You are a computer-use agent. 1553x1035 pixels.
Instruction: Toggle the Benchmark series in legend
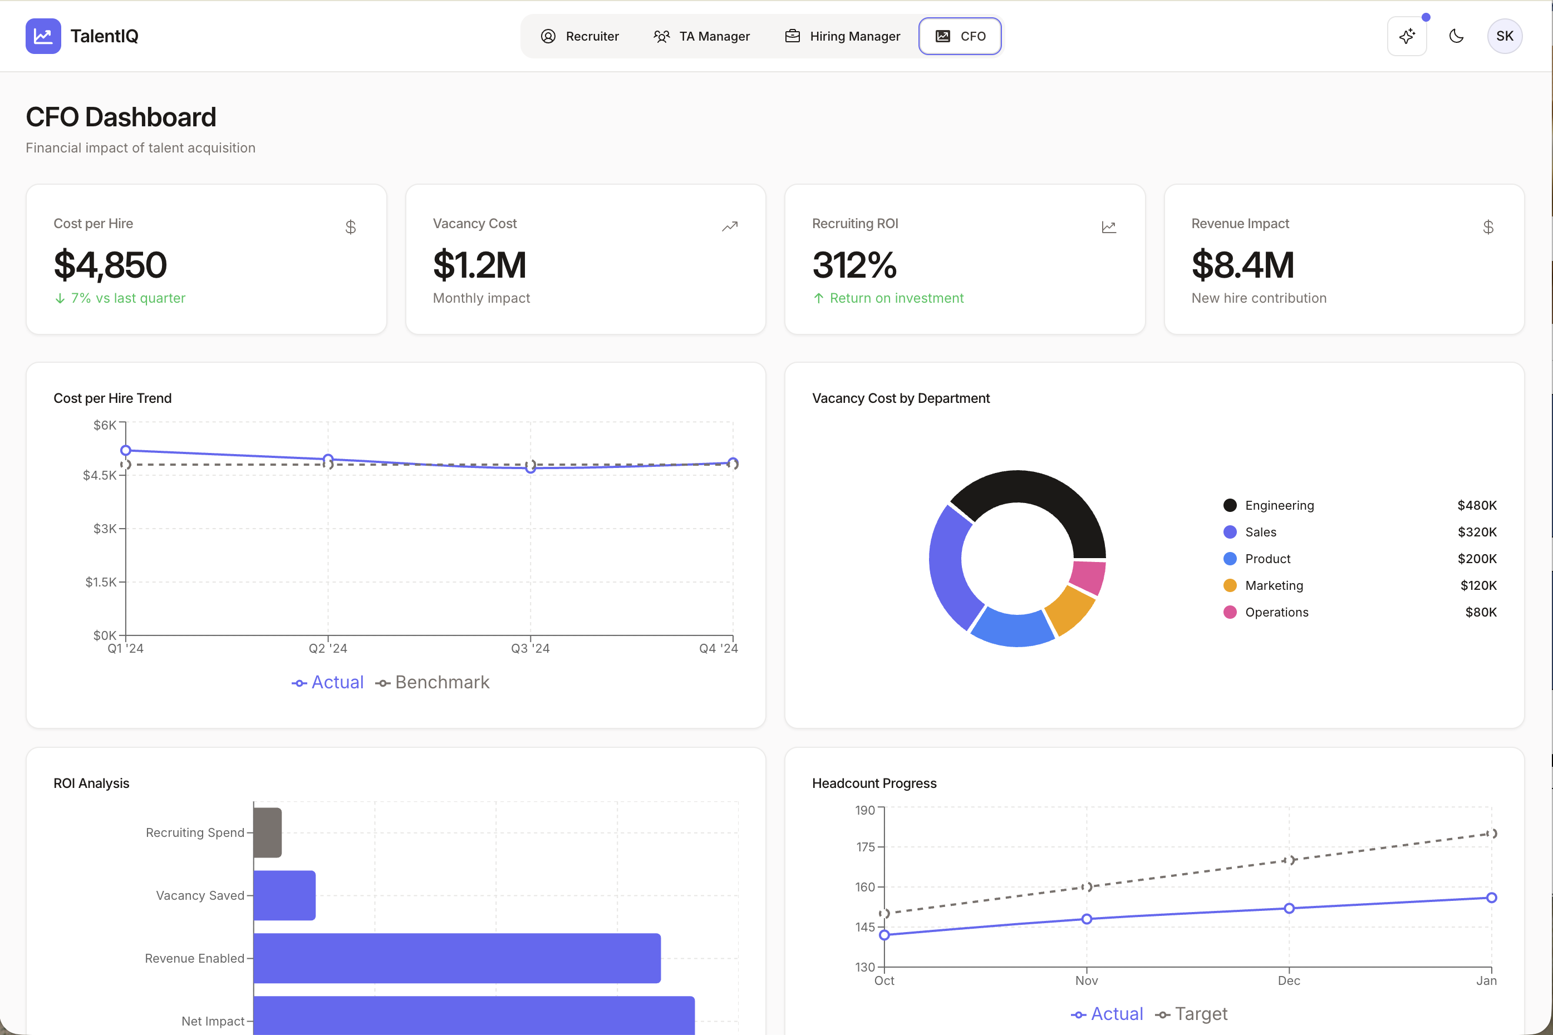click(433, 683)
